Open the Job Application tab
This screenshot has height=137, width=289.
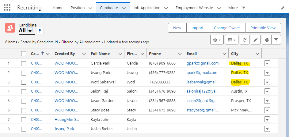click(146, 8)
